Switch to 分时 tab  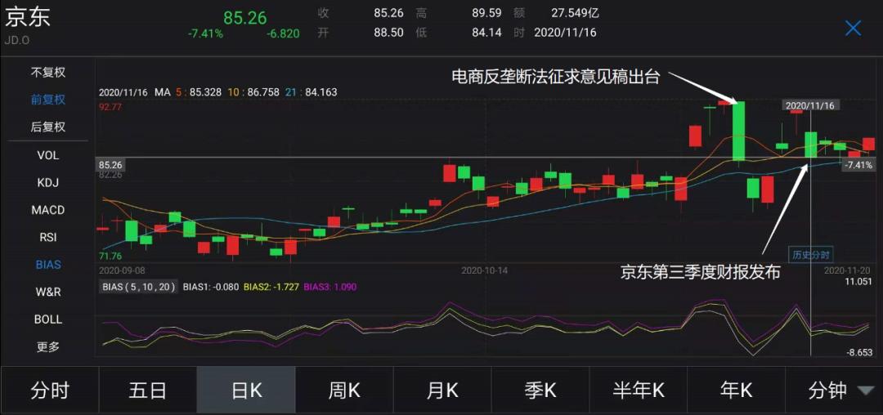(50, 390)
